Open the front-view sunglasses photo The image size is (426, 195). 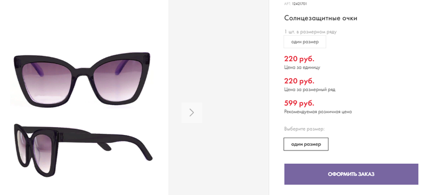tap(83, 79)
